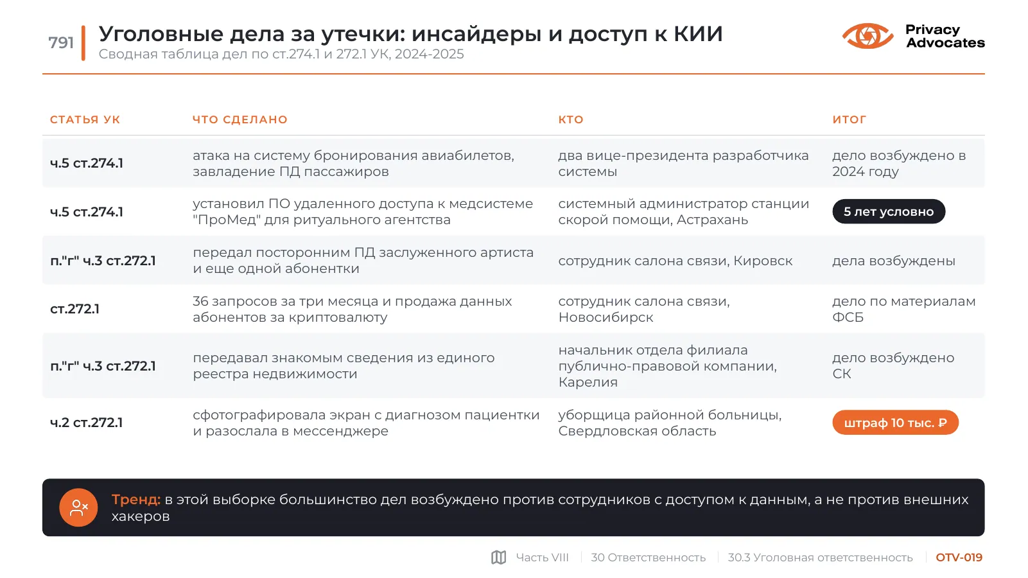Click 'передавал знакомым сведения из единого реестра' cell

coord(344,366)
